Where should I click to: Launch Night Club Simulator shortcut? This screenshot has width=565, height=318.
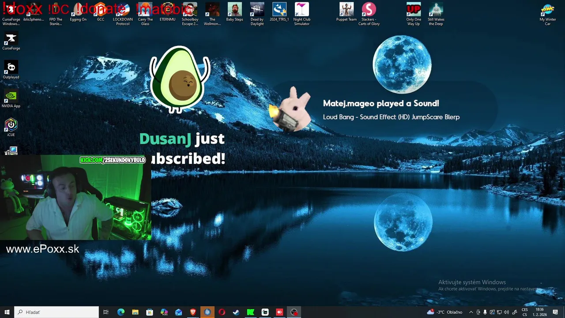[302, 14]
